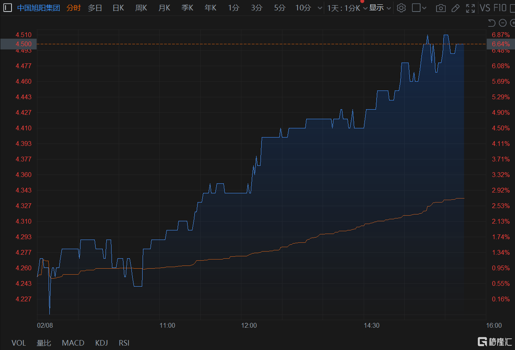The height and width of the screenshot is (350, 515).
Task: Select the 5分 five-minute interval
Action: [280, 8]
